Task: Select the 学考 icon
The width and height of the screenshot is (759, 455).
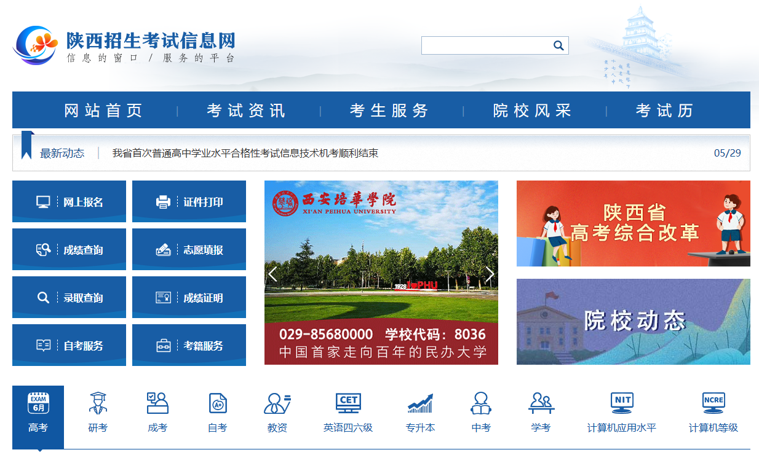Action: (541, 403)
